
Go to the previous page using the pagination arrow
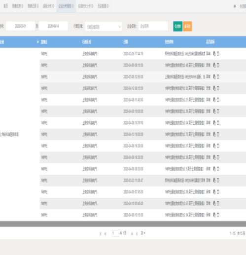point(105,234)
